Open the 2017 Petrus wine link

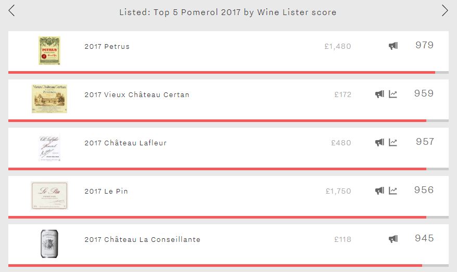(x=107, y=47)
